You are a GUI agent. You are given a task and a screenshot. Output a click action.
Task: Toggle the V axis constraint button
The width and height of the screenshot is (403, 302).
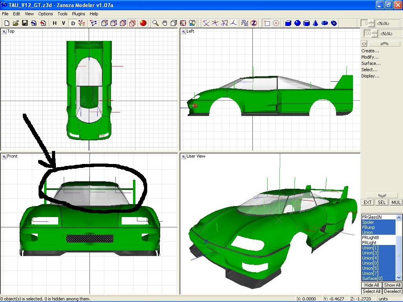(x=64, y=23)
